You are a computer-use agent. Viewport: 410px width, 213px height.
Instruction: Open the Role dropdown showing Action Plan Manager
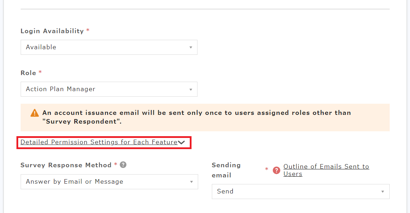pos(109,89)
